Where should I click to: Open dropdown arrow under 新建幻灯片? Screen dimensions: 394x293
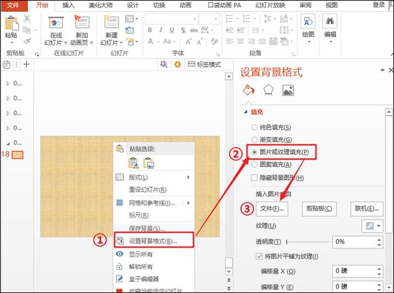pyautogui.click(x=122, y=43)
